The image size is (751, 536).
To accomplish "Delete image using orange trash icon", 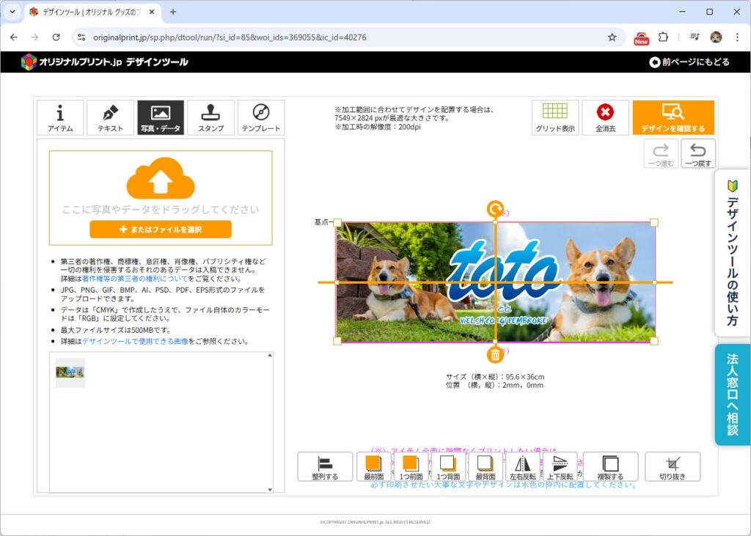I will 495,355.
